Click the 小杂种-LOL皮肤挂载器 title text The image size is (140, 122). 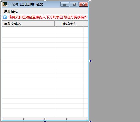[x=26, y=5]
